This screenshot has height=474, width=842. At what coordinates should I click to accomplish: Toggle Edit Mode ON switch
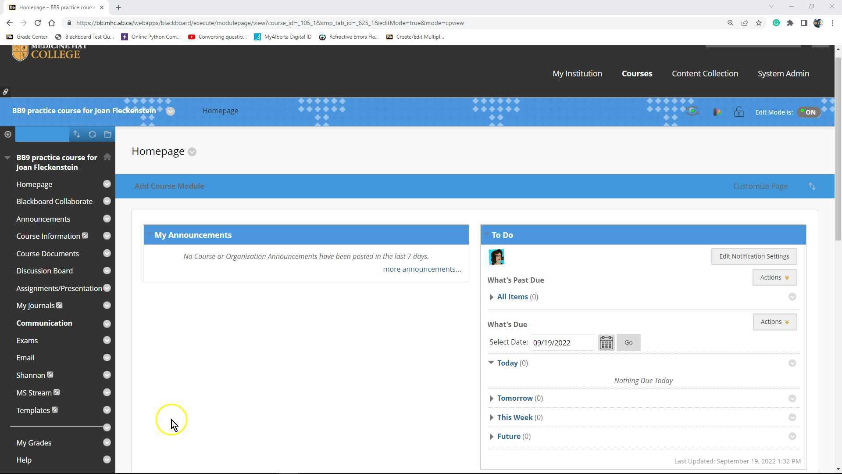coord(809,112)
